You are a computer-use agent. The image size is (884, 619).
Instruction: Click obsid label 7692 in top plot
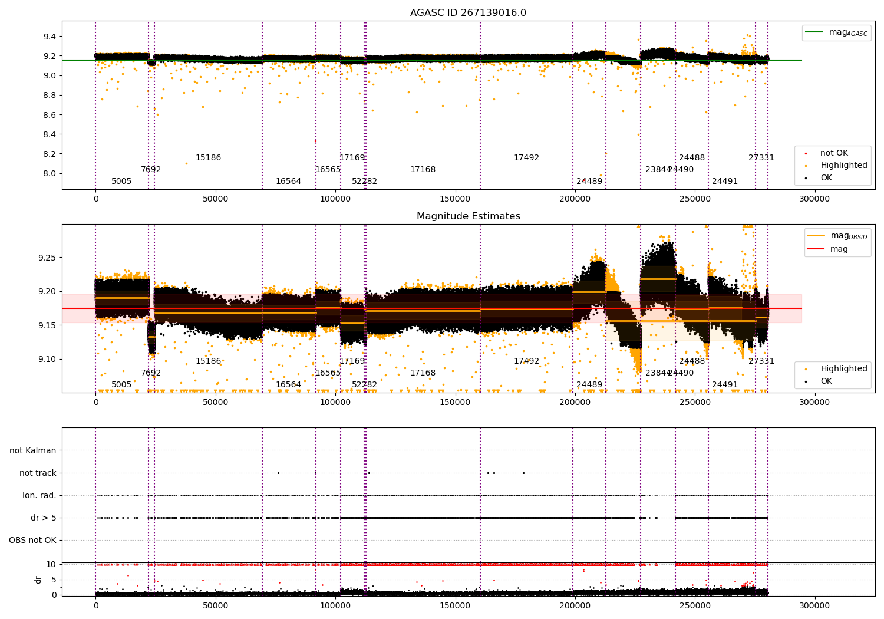[x=151, y=170]
